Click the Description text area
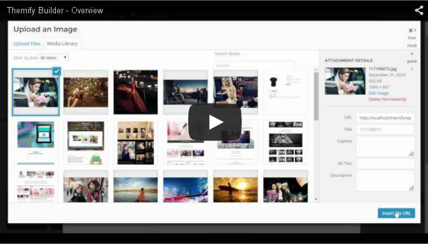This screenshot has width=428, height=244. point(385,180)
